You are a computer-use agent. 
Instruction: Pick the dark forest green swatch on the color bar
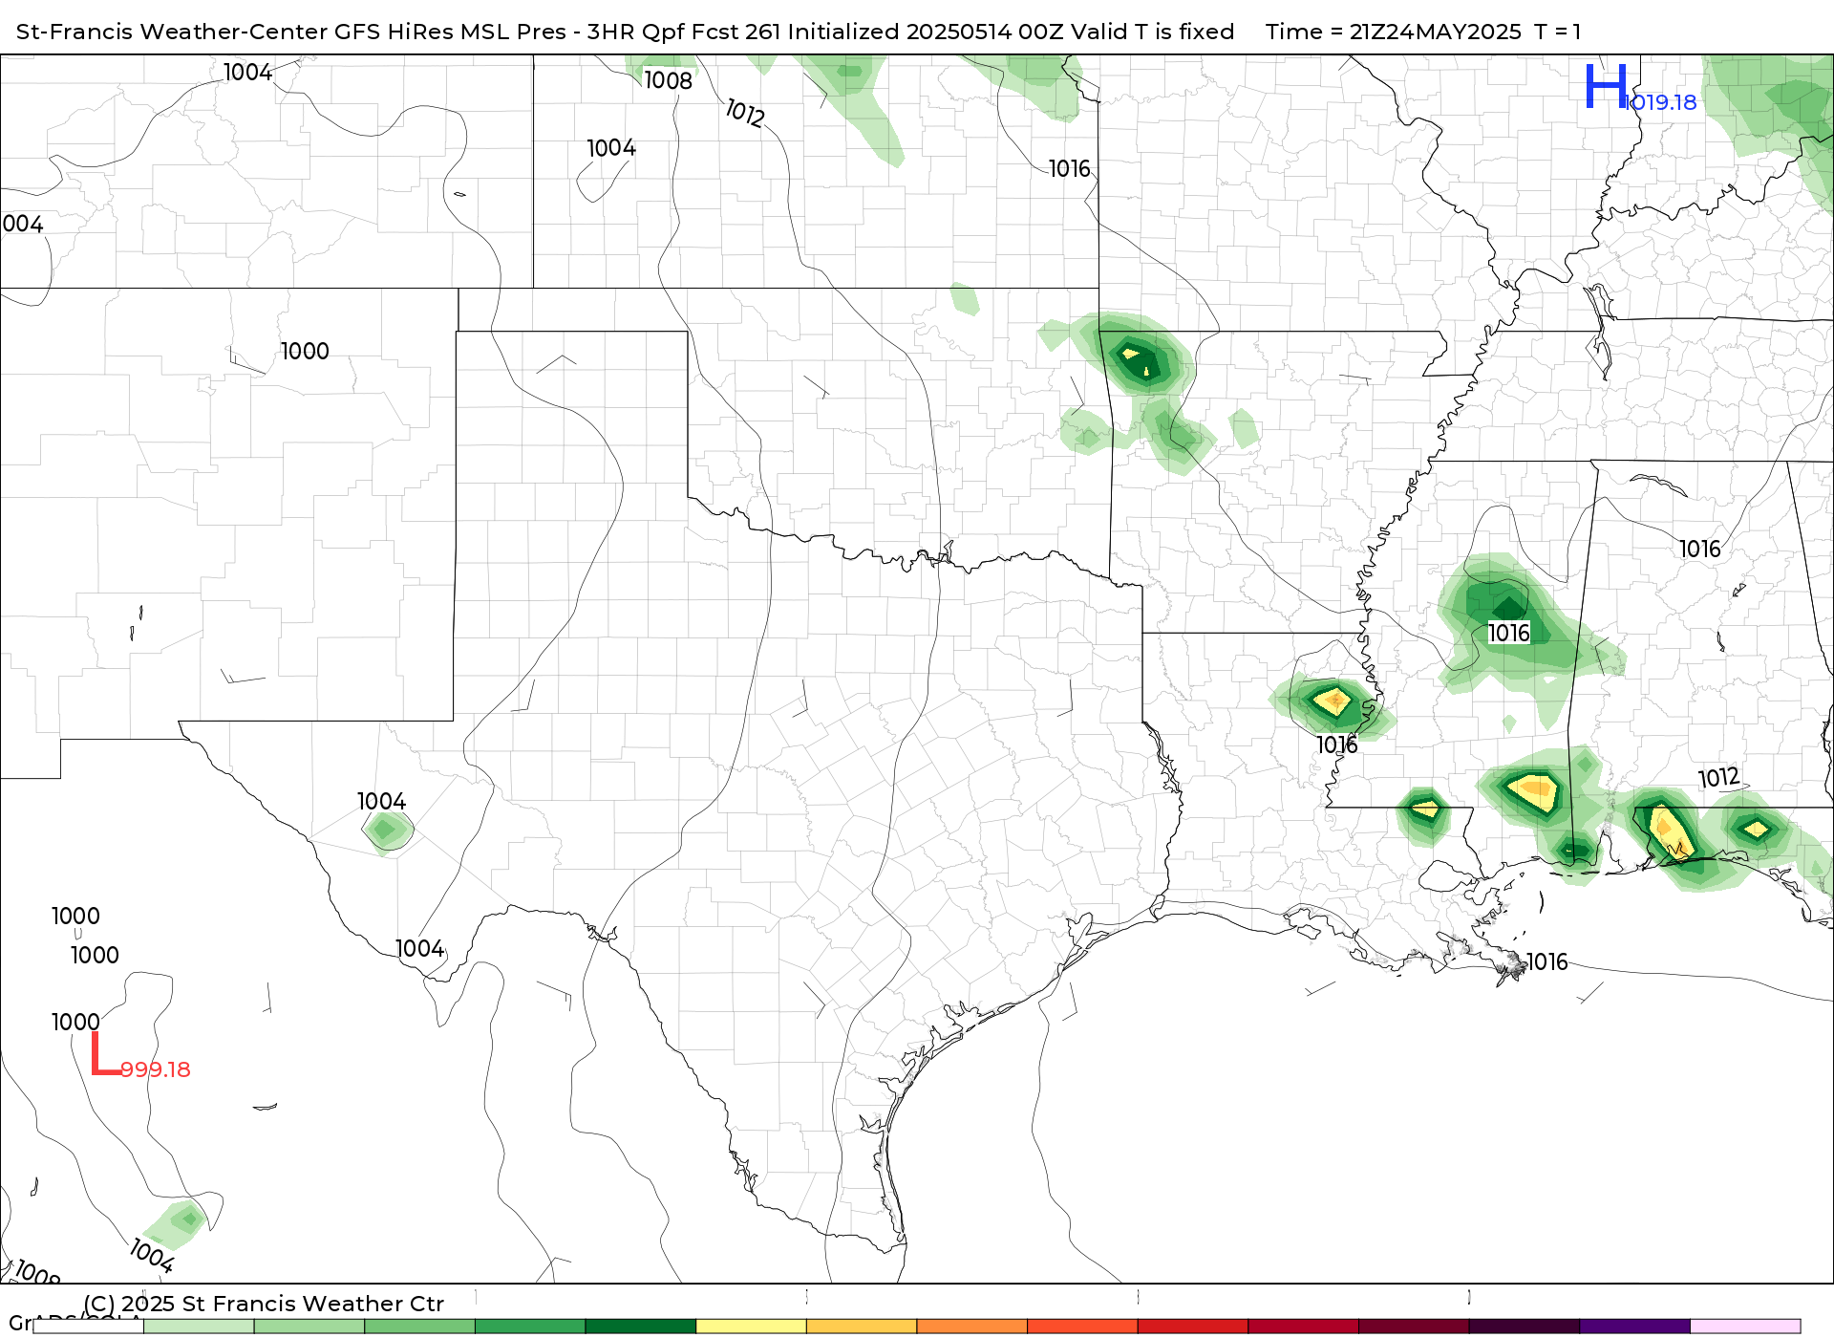click(x=641, y=1327)
